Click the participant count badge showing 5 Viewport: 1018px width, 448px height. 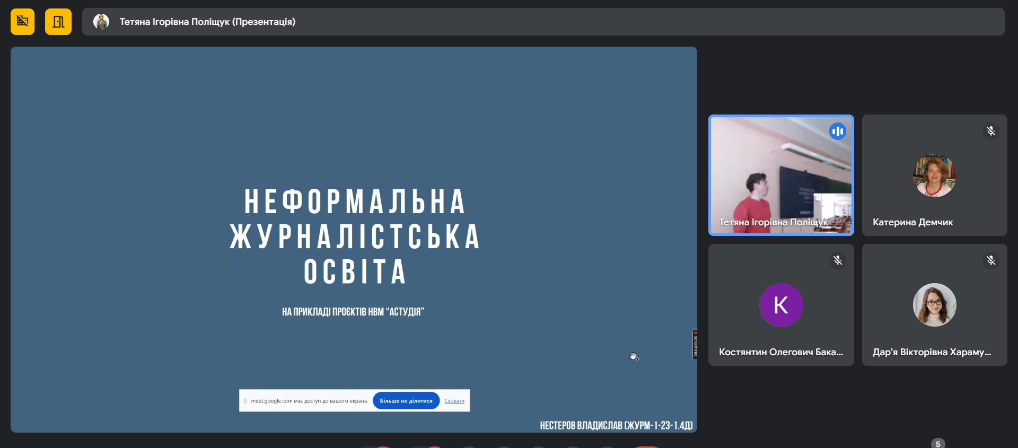[x=937, y=444]
